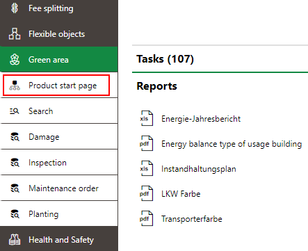Open the Energie-Jahresbericht report
Viewport: 308px width, 251px height.
pos(201,119)
